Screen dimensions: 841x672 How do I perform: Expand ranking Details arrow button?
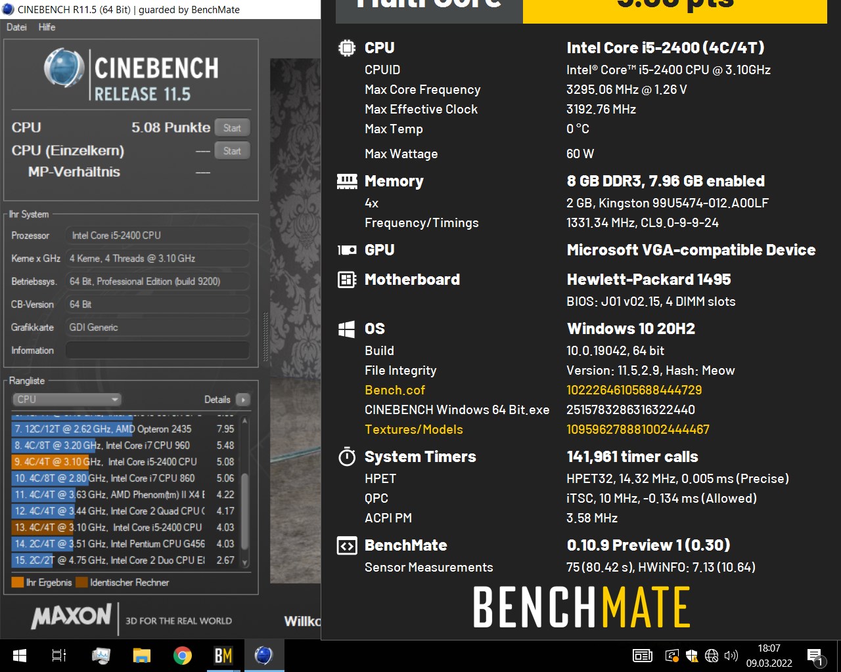242,399
